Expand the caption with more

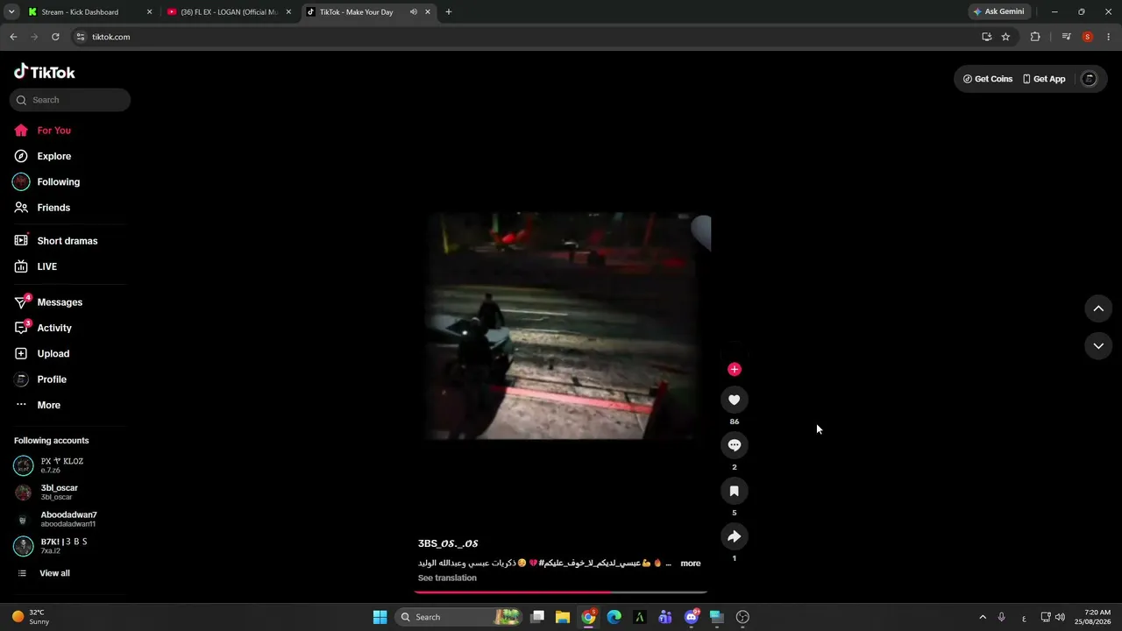(691, 564)
